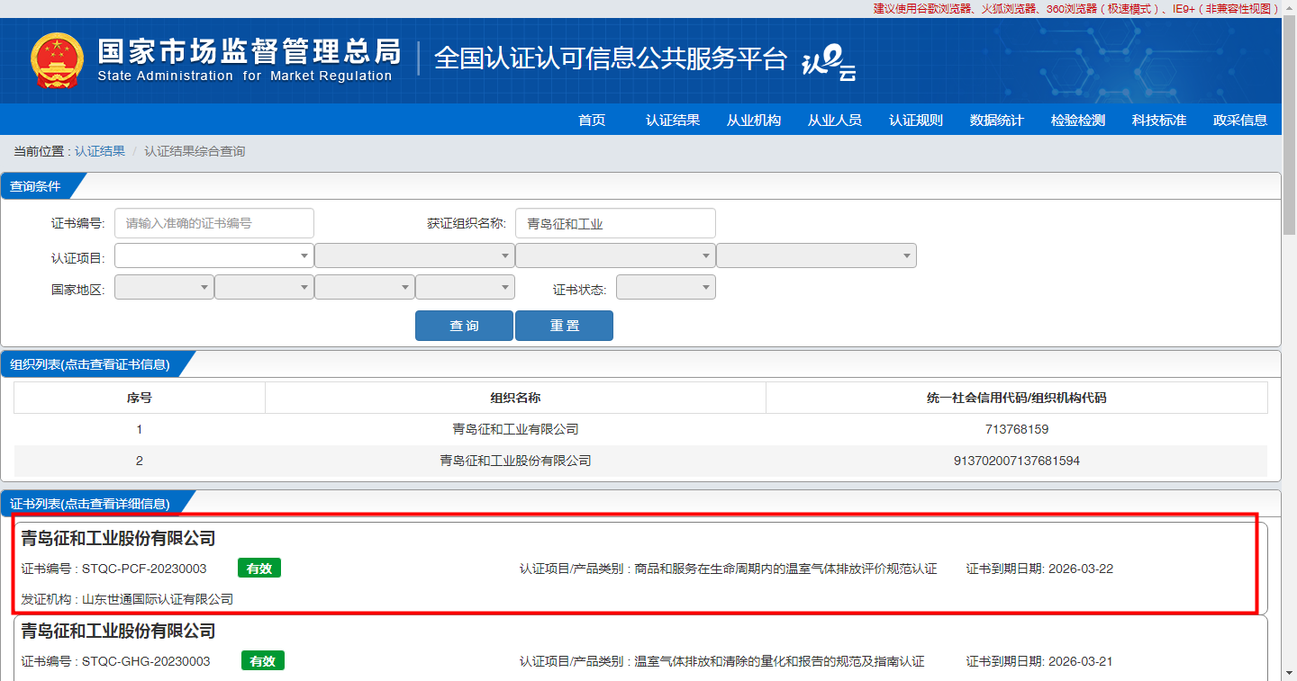Click the 认e云 brand logo
Viewport: 1297px width, 681px height.
click(x=829, y=63)
